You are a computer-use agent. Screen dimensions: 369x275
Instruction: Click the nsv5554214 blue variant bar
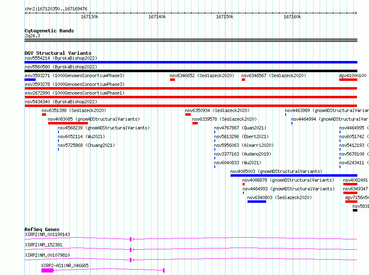[191, 62]
